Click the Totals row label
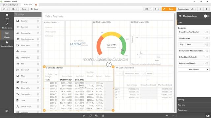Image resolution: width=211 pixels, height=118 pixels. pyautogui.click(x=47, y=80)
